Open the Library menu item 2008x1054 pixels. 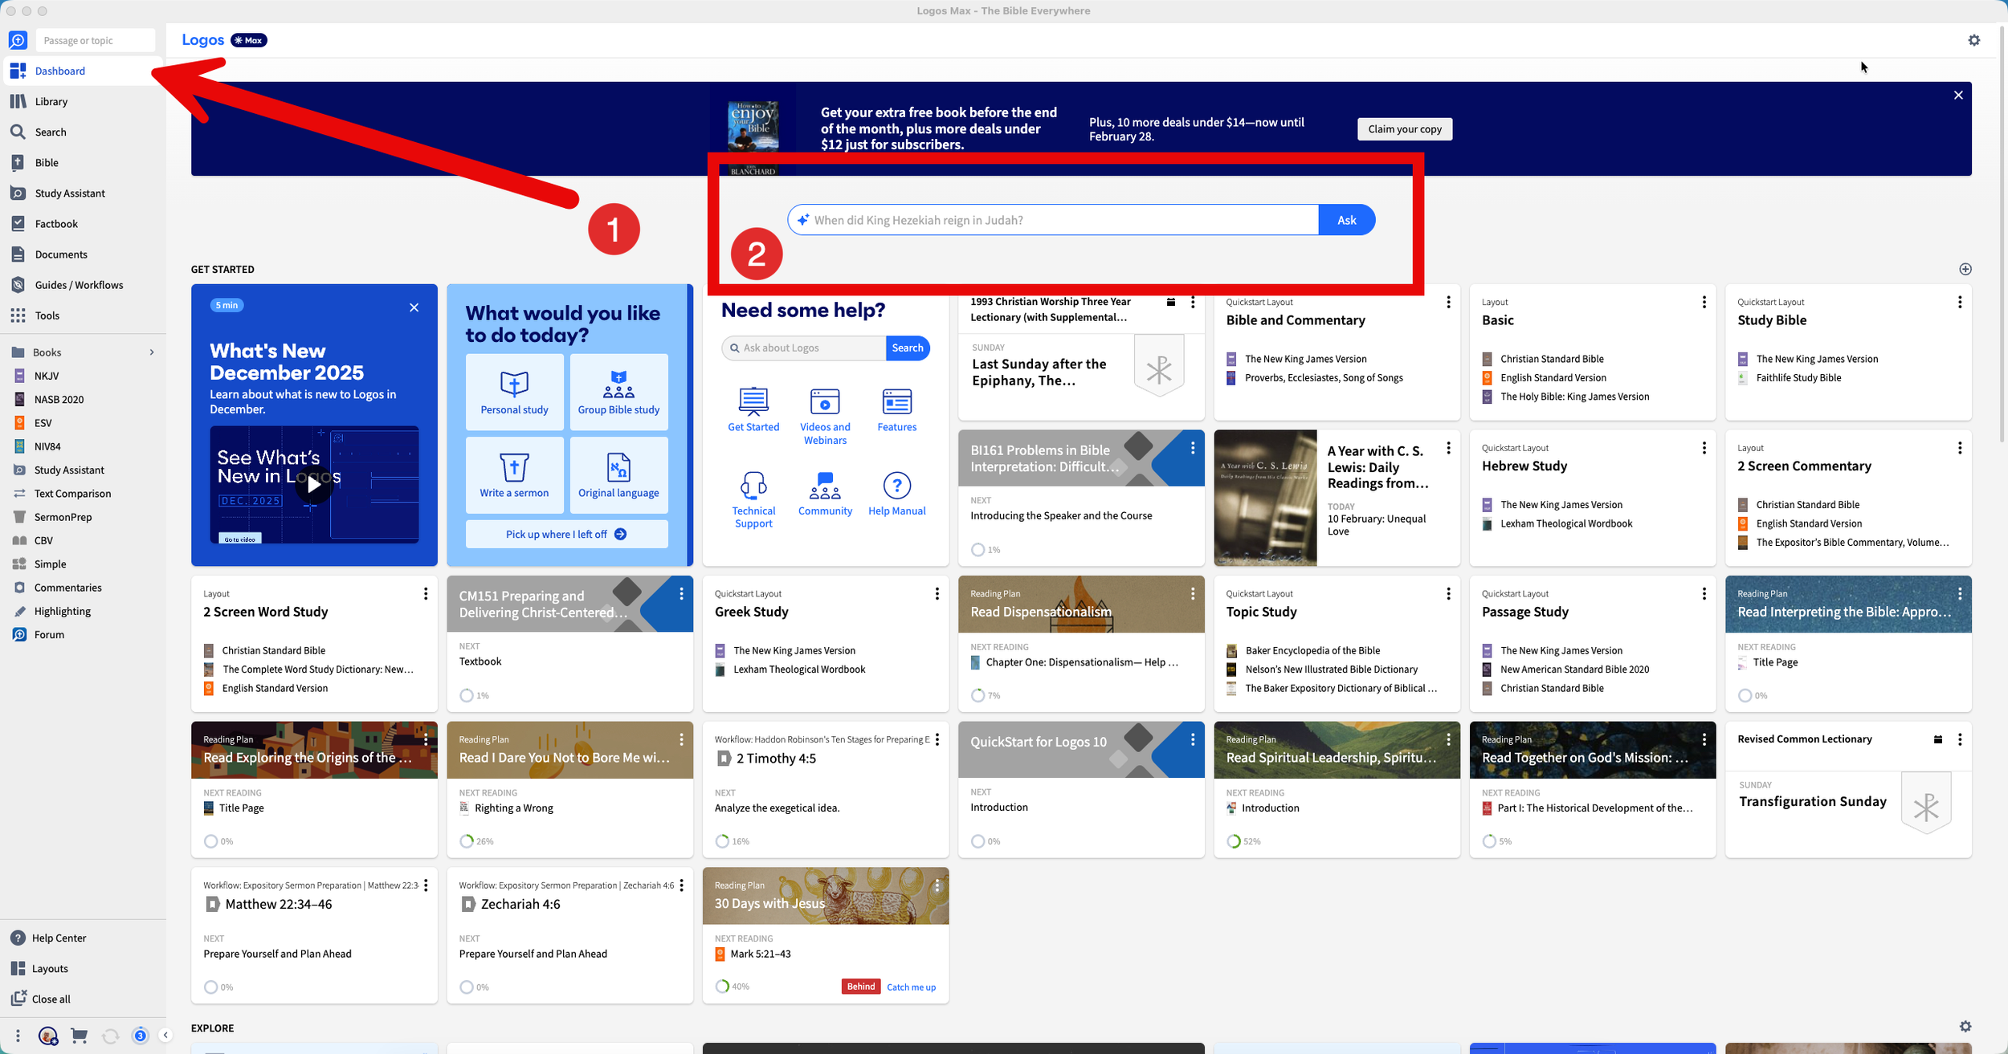(51, 102)
